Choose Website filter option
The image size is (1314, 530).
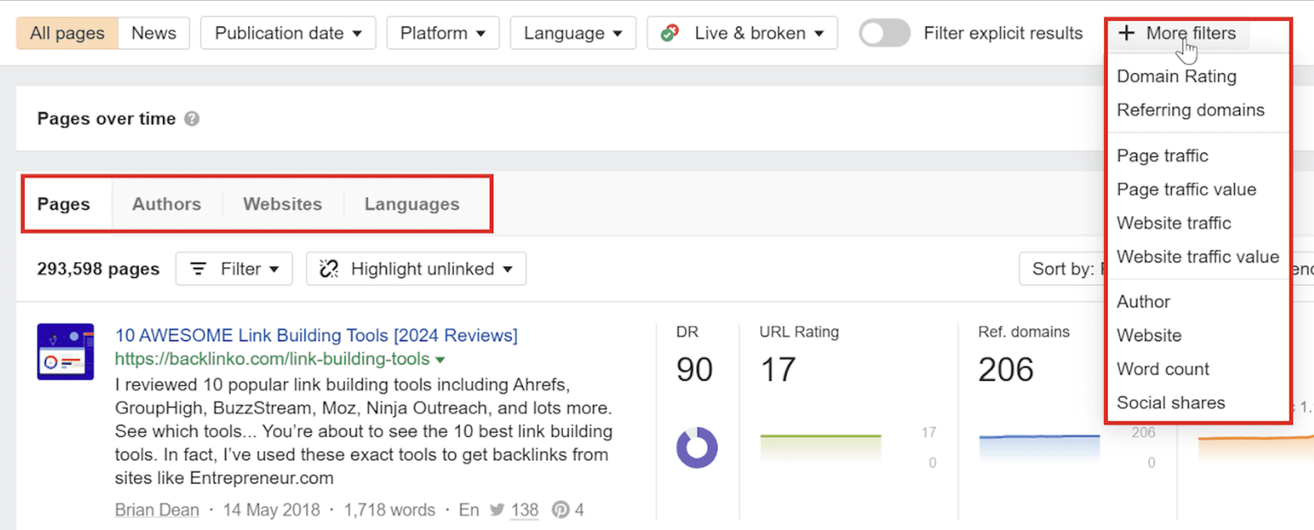[1149, 335]
